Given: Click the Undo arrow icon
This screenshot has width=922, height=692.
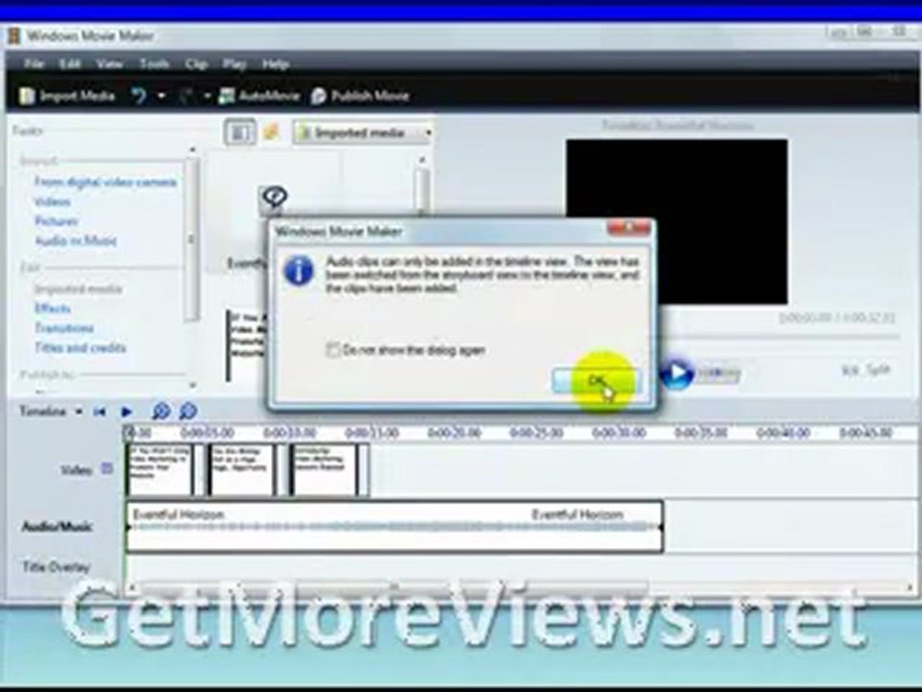Looking at the screenshot, I should (138, 96).
